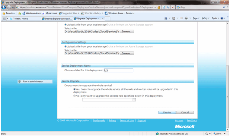230x136 pixels.
Task: Click the Add to Favorites Bar icon
Action: click(19, 13)
